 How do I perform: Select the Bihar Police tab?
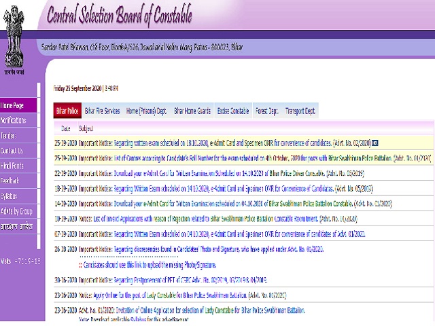coord(67,111)
